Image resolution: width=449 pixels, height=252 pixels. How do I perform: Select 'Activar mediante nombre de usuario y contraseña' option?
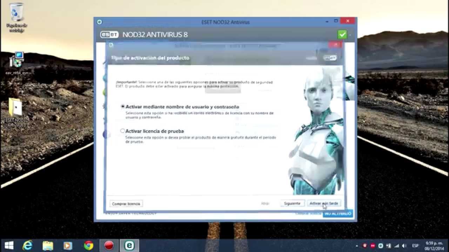[123, 106]
